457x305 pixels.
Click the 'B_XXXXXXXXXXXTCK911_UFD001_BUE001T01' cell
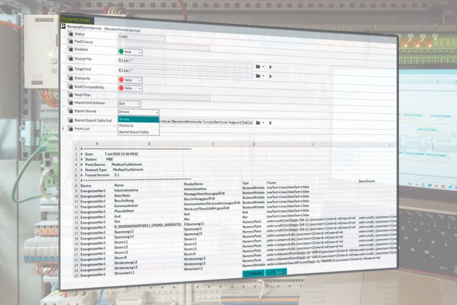[x=148, y=225]
